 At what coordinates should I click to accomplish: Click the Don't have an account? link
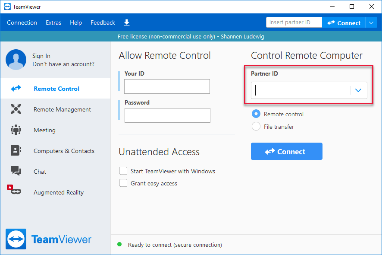click(63, 64)
